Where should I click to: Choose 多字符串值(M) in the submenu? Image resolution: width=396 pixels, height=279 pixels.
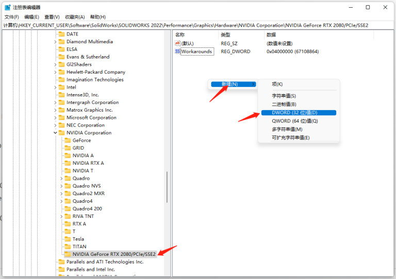[x=299, y=129]
